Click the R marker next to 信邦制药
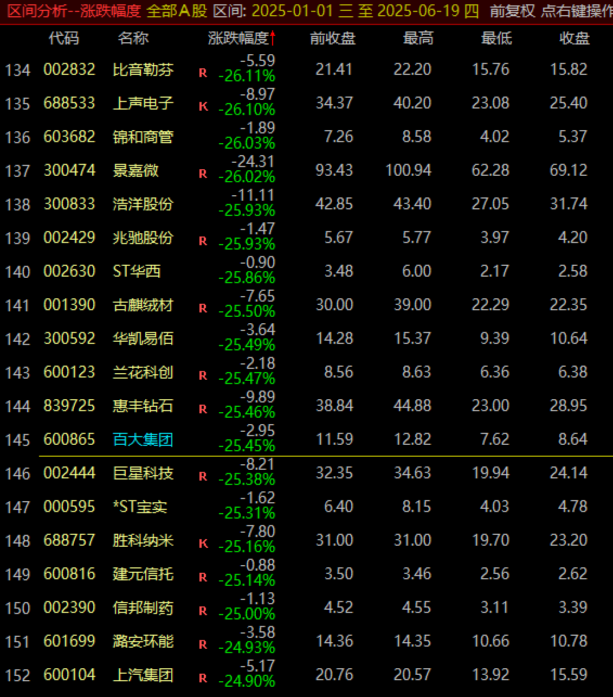This screenshot has height=697, width=613. click(203, 611)
